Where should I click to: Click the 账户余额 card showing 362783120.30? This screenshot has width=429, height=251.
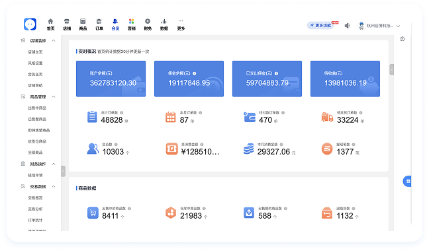pyautogui.click(x=111, y=79)
